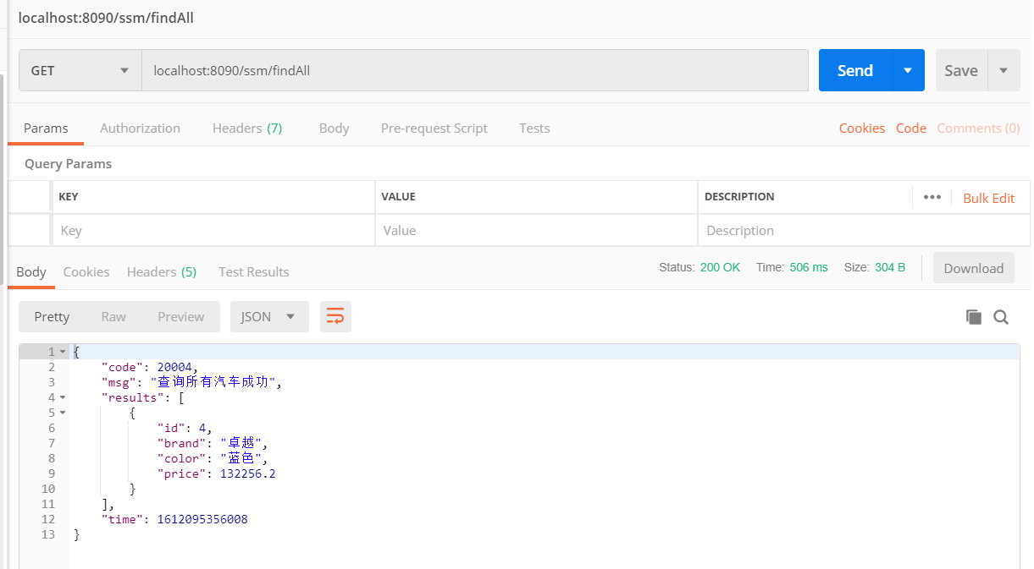This screenshot has height=569, width=1034.
Task: Click the blue Send button
Action: (855, 70)
